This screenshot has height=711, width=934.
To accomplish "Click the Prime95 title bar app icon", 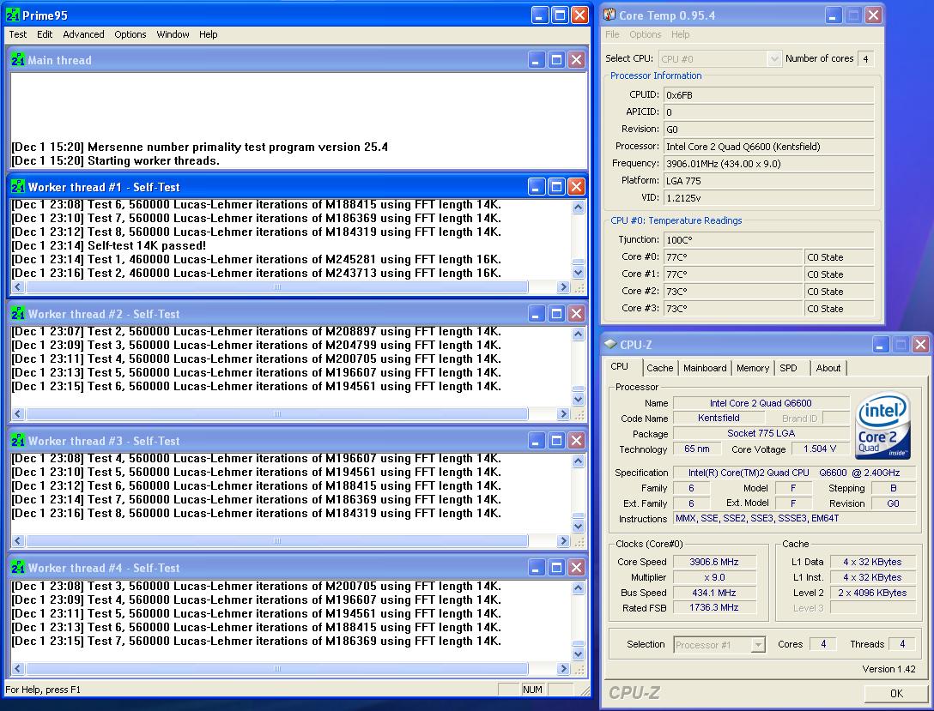I will [13, 15].
